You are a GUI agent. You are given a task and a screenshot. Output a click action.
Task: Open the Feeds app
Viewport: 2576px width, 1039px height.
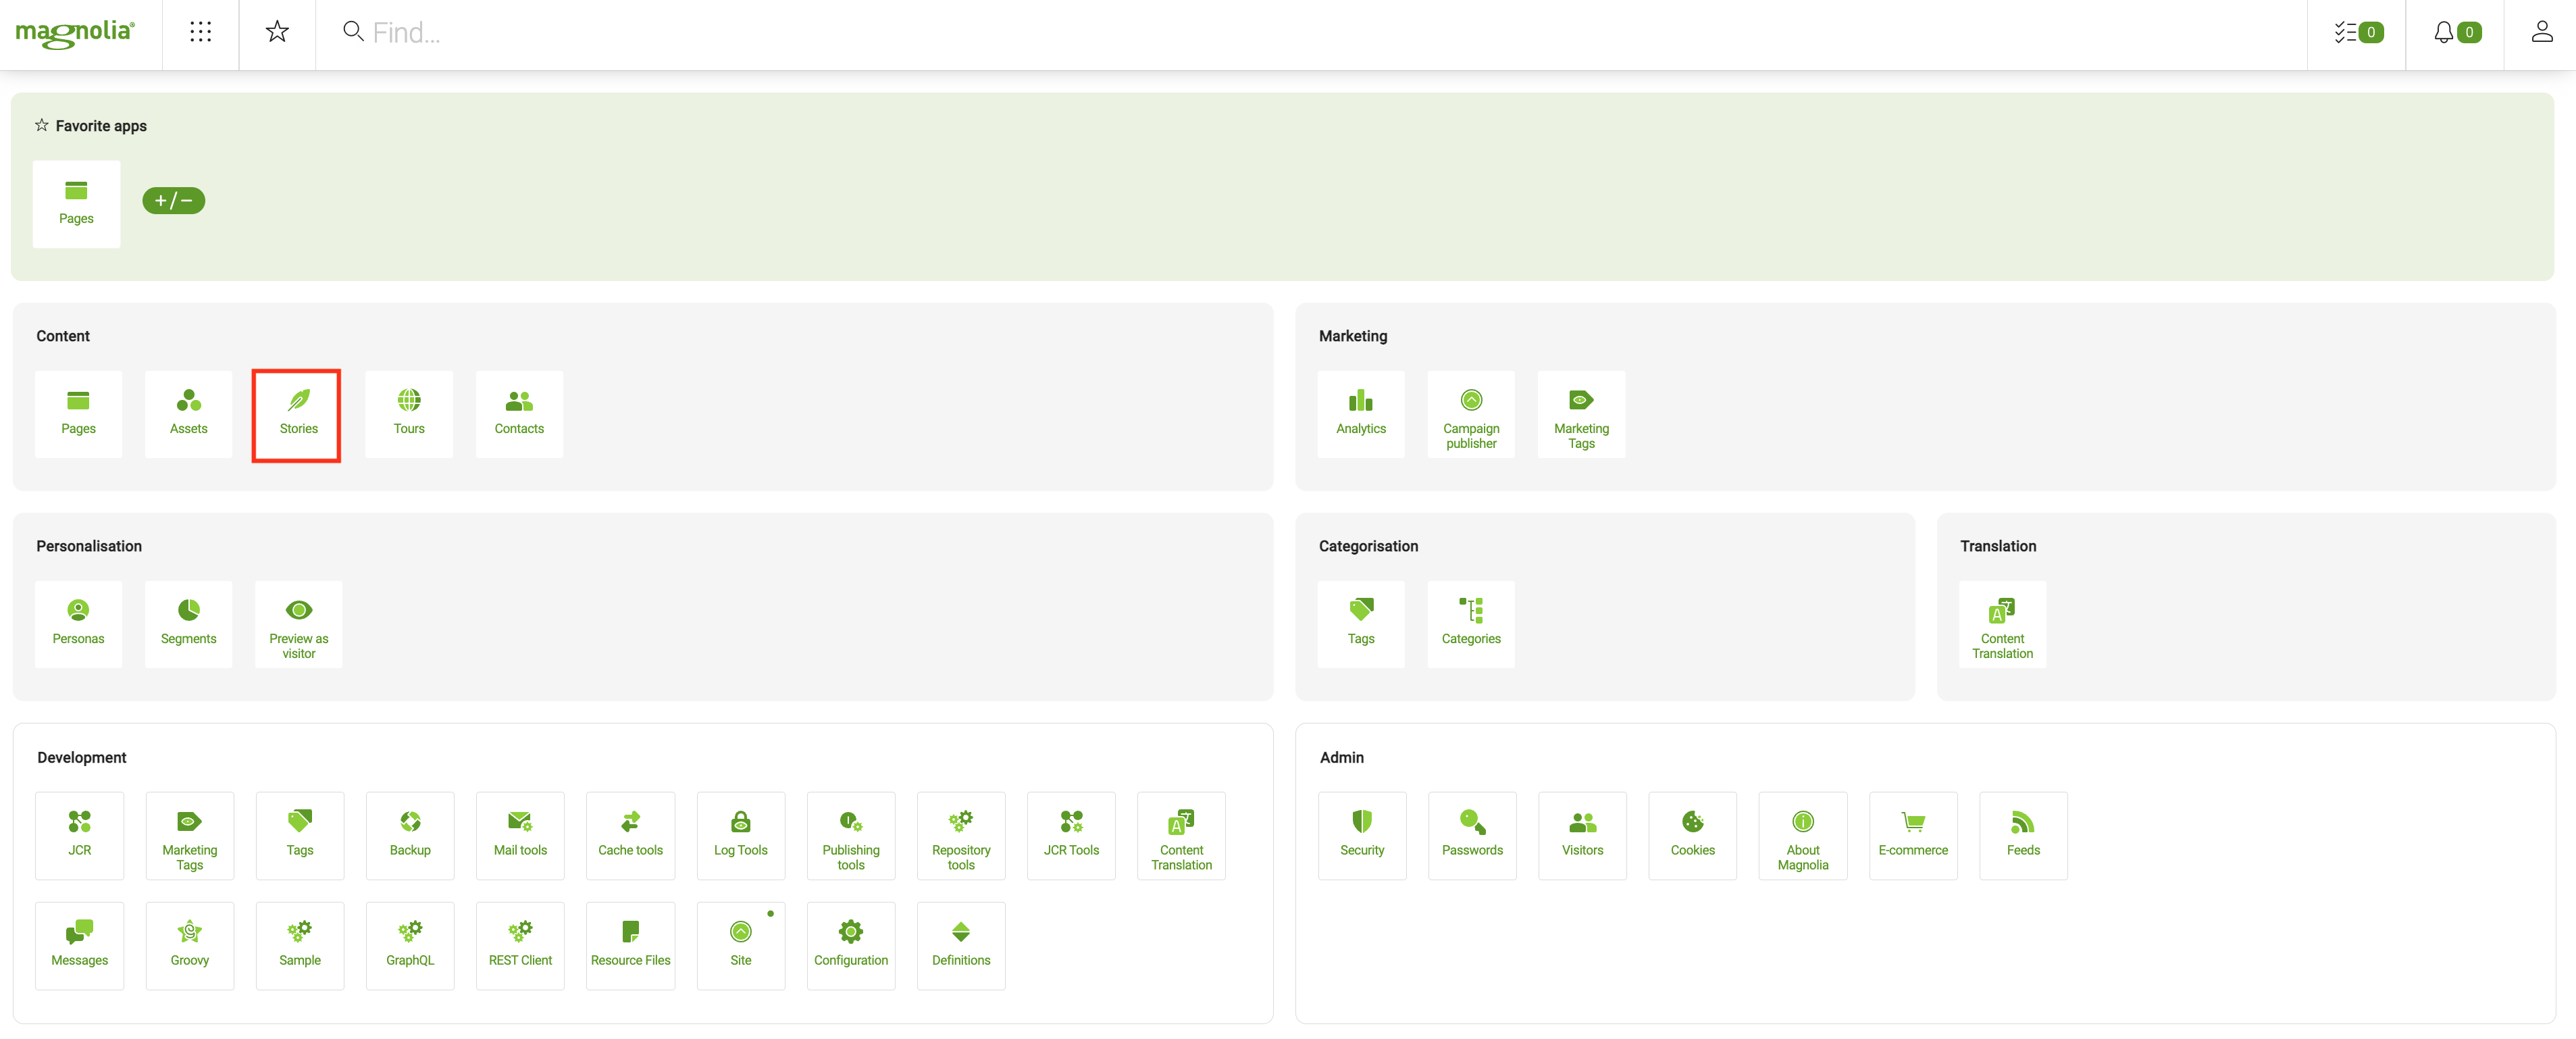click(x=2023, y=836)
